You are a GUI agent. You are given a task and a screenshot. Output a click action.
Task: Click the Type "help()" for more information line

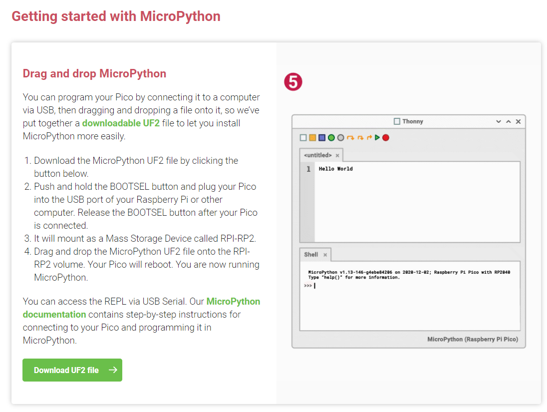pyautogui.click(x=354, y=277)
